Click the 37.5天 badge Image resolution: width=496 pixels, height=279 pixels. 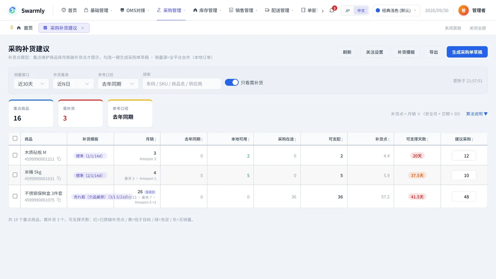(x=417, y=175)
